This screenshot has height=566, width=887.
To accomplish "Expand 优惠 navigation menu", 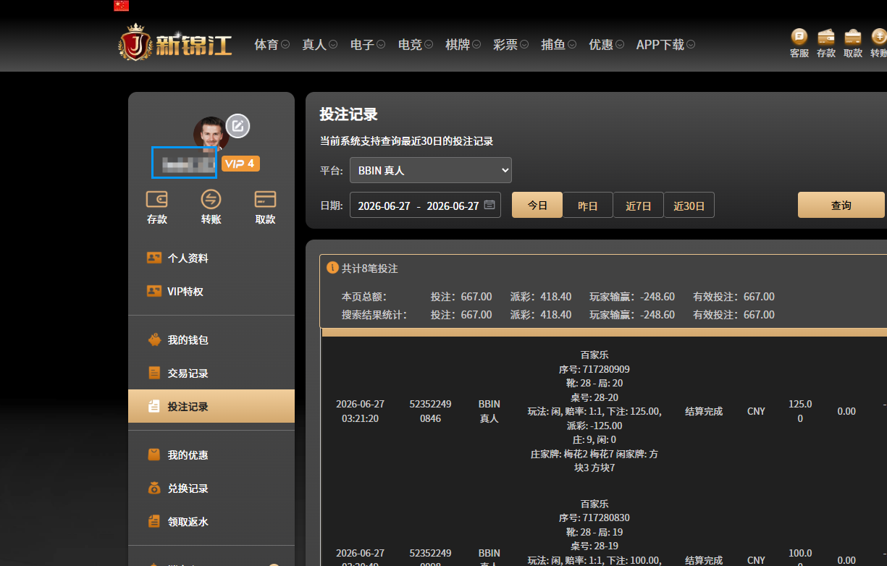I will [x=606, y=45].
